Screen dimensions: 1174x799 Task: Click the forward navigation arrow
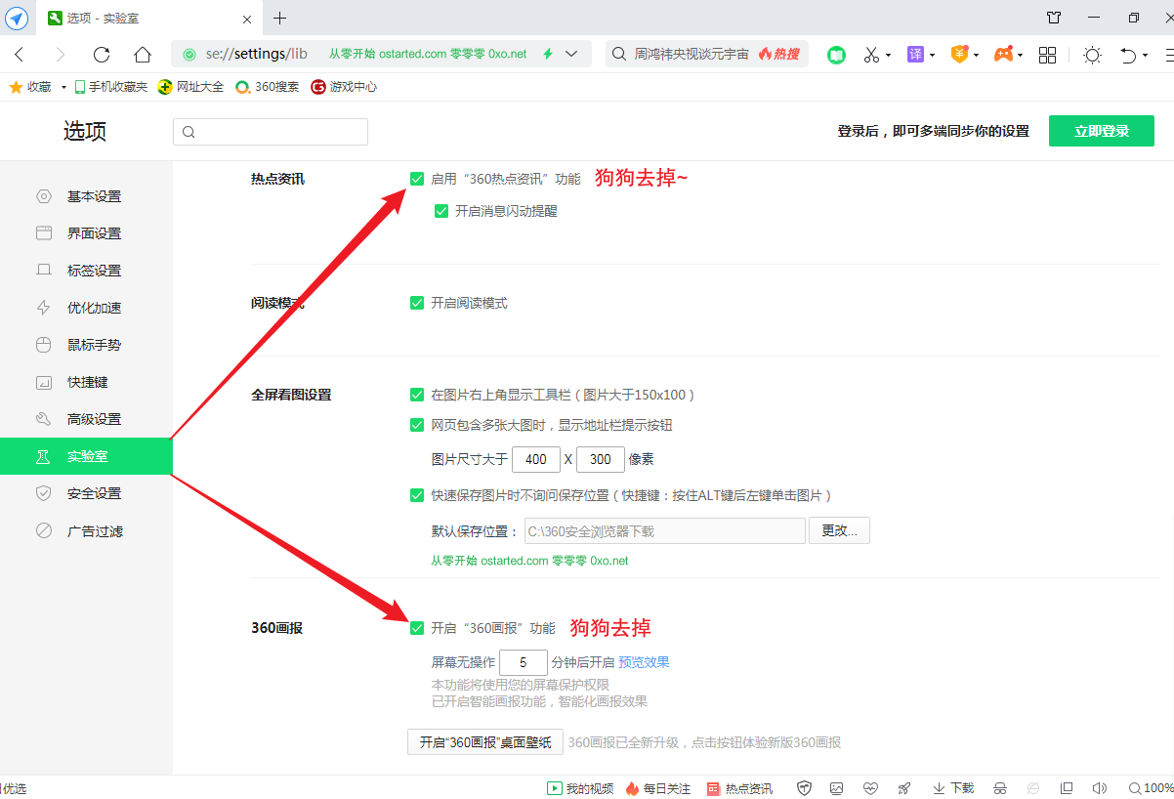[x=61, y=55]
